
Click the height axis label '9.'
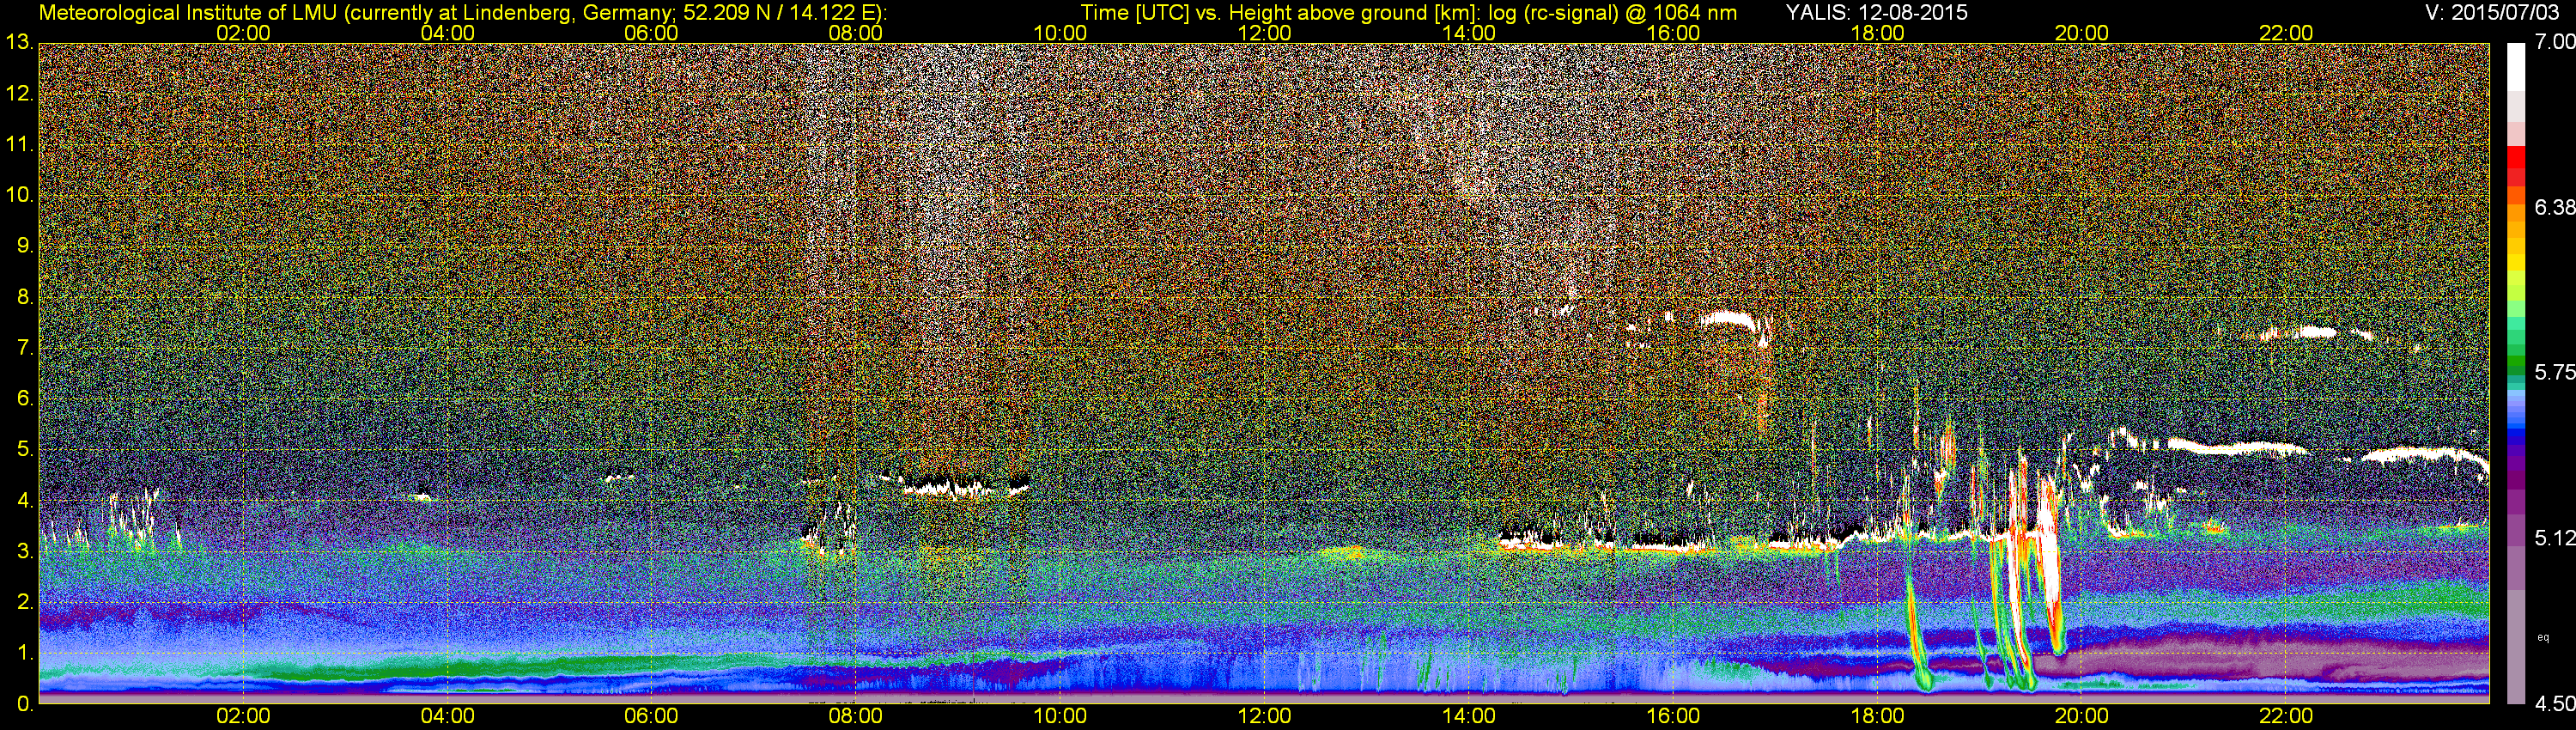click(24, 246)
